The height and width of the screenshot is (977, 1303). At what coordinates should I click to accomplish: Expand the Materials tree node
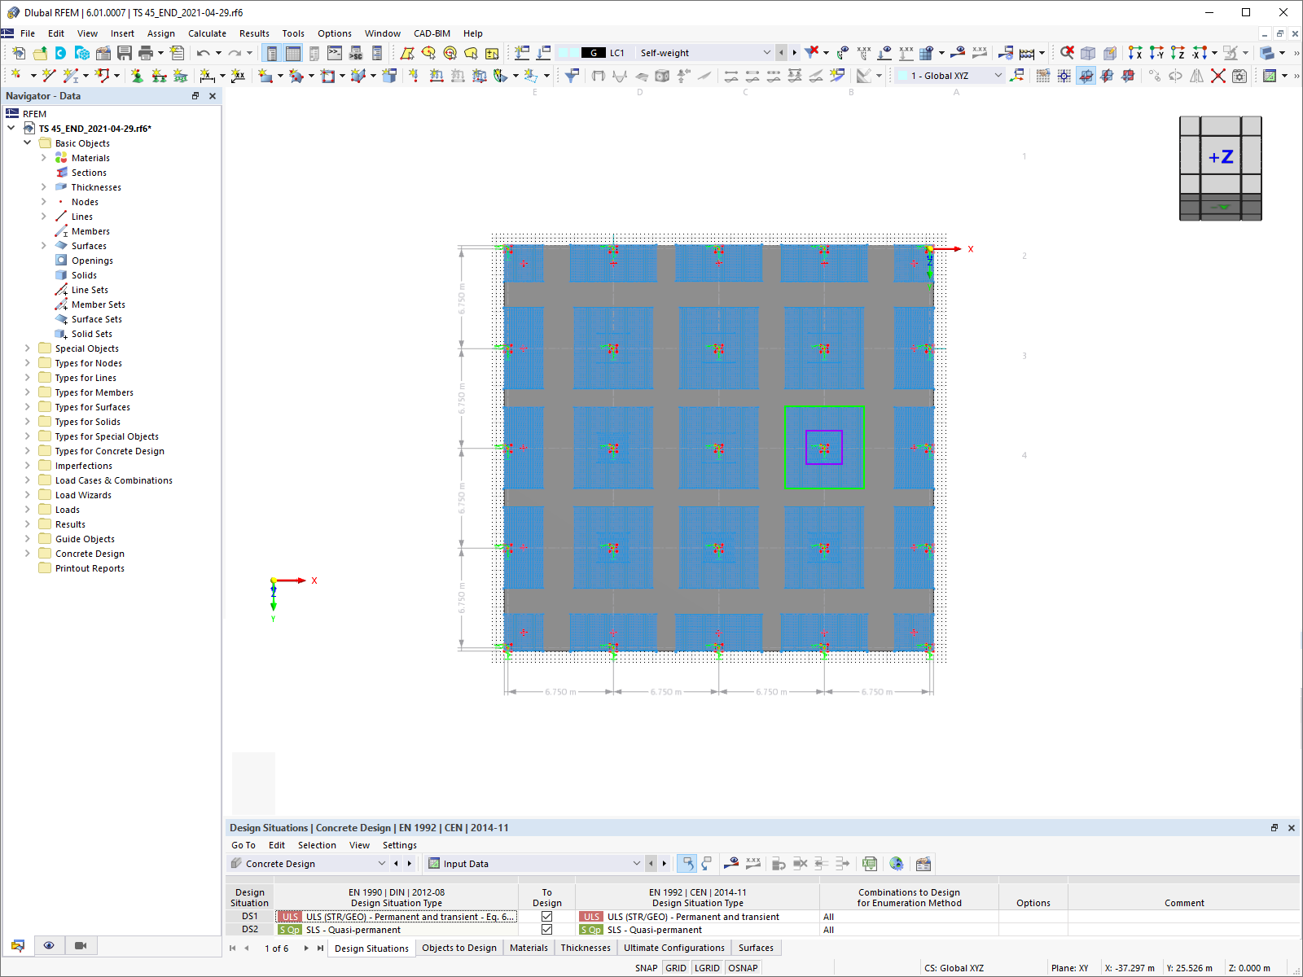(x=44, y=158)
